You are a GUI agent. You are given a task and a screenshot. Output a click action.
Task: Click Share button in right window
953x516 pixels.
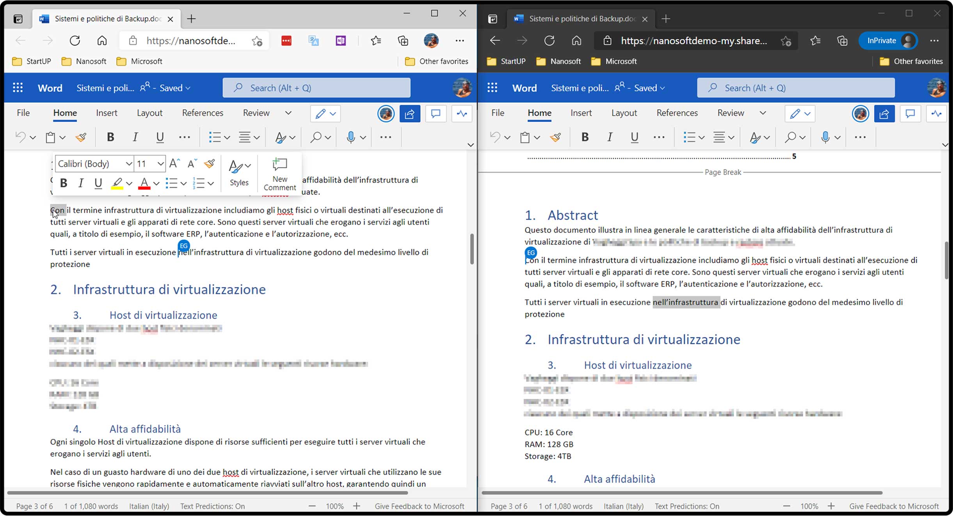tap(884, 114)
